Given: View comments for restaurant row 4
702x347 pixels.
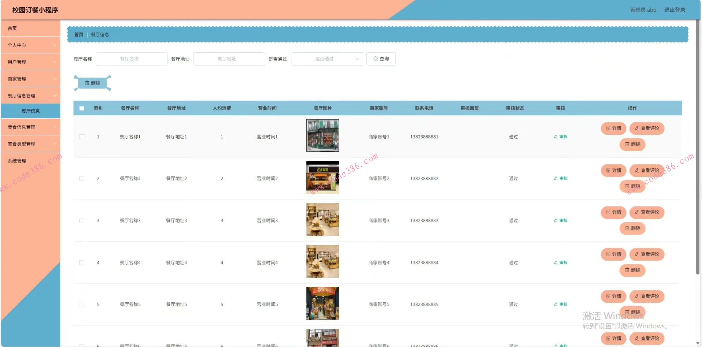Looking at the screenshot, I should point(646,254).
